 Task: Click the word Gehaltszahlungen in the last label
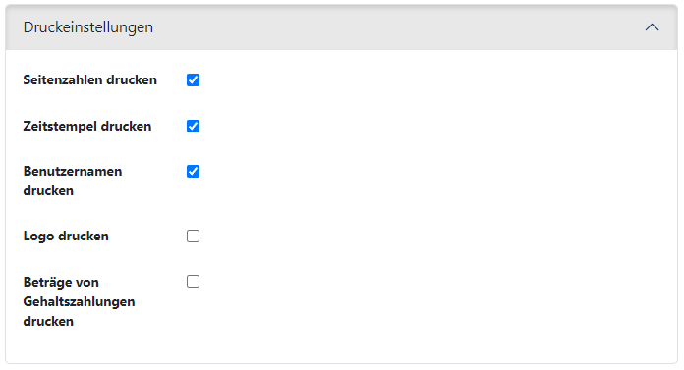click(79, 302)
